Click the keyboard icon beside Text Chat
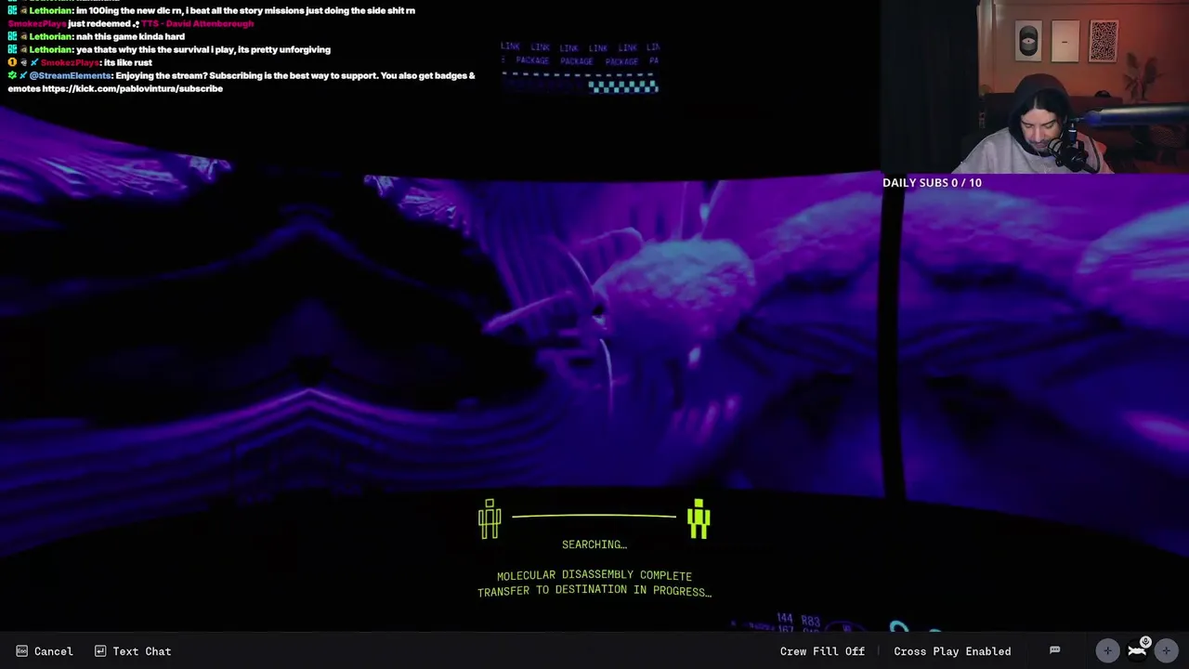Image resolution: width=1189 pixels, height=669 pixels. (99, 651)
